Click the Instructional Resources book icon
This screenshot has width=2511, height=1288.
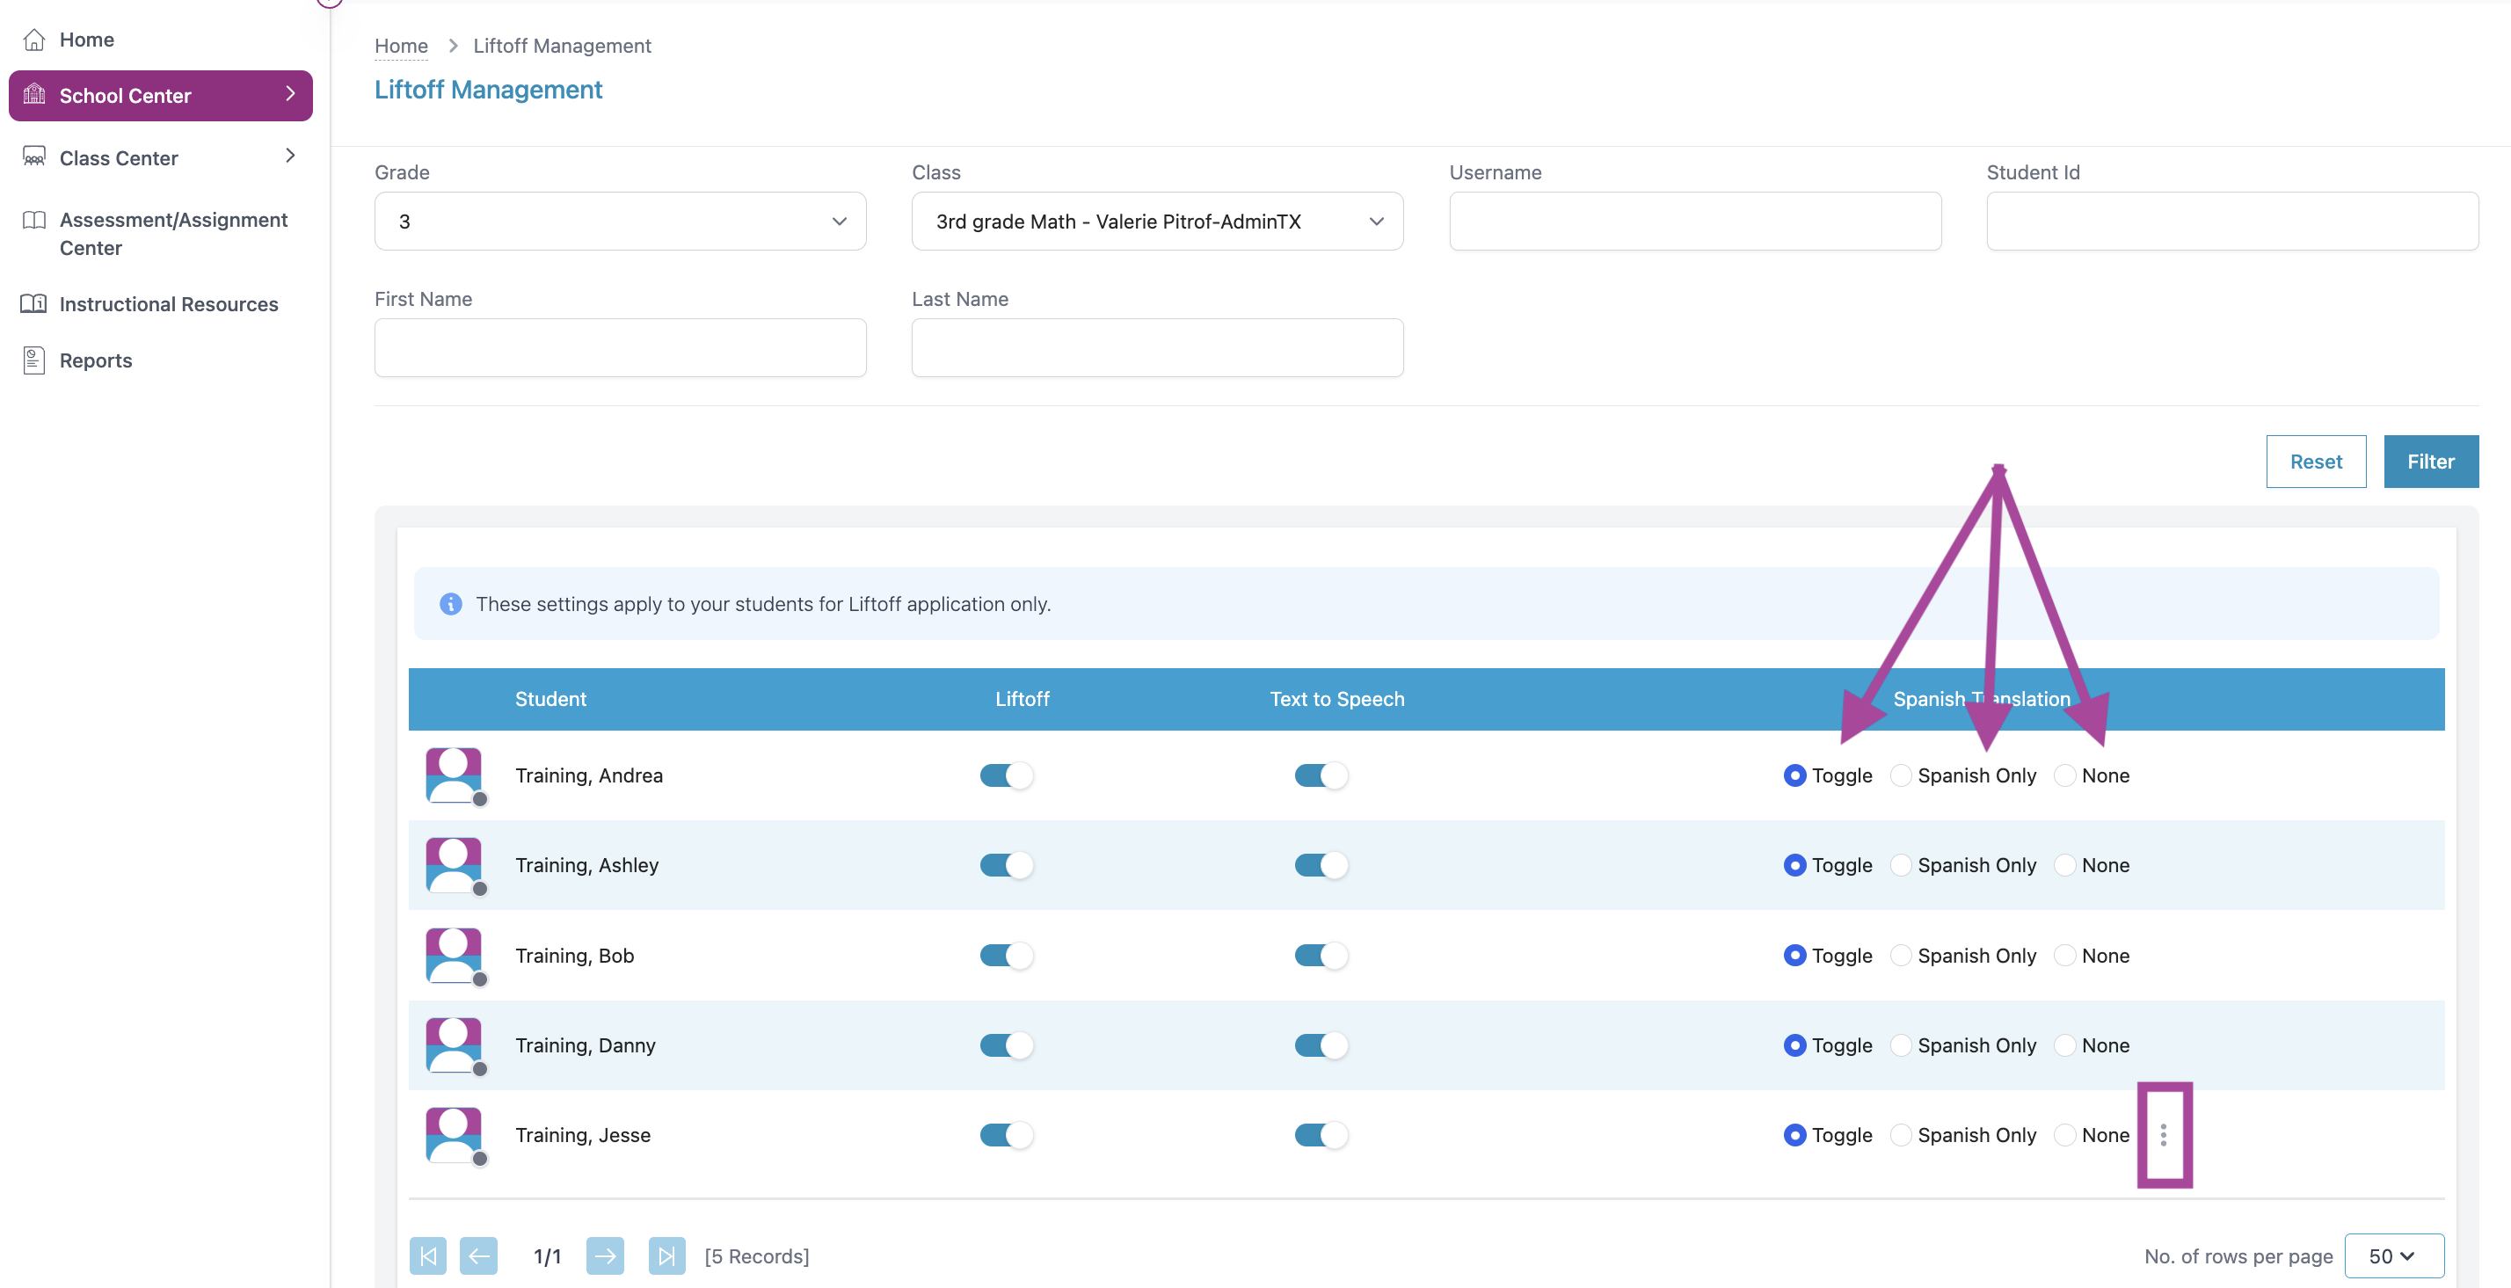pos(34,303)
